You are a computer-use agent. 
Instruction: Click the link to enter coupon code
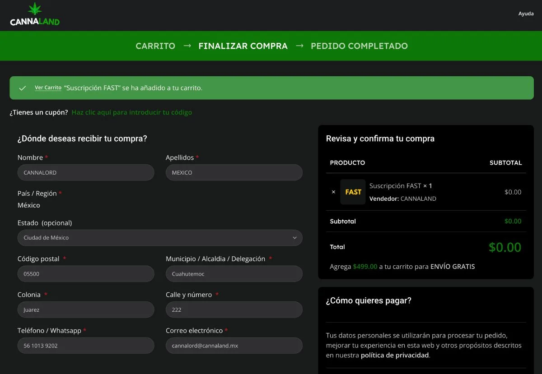coord(132,112)
